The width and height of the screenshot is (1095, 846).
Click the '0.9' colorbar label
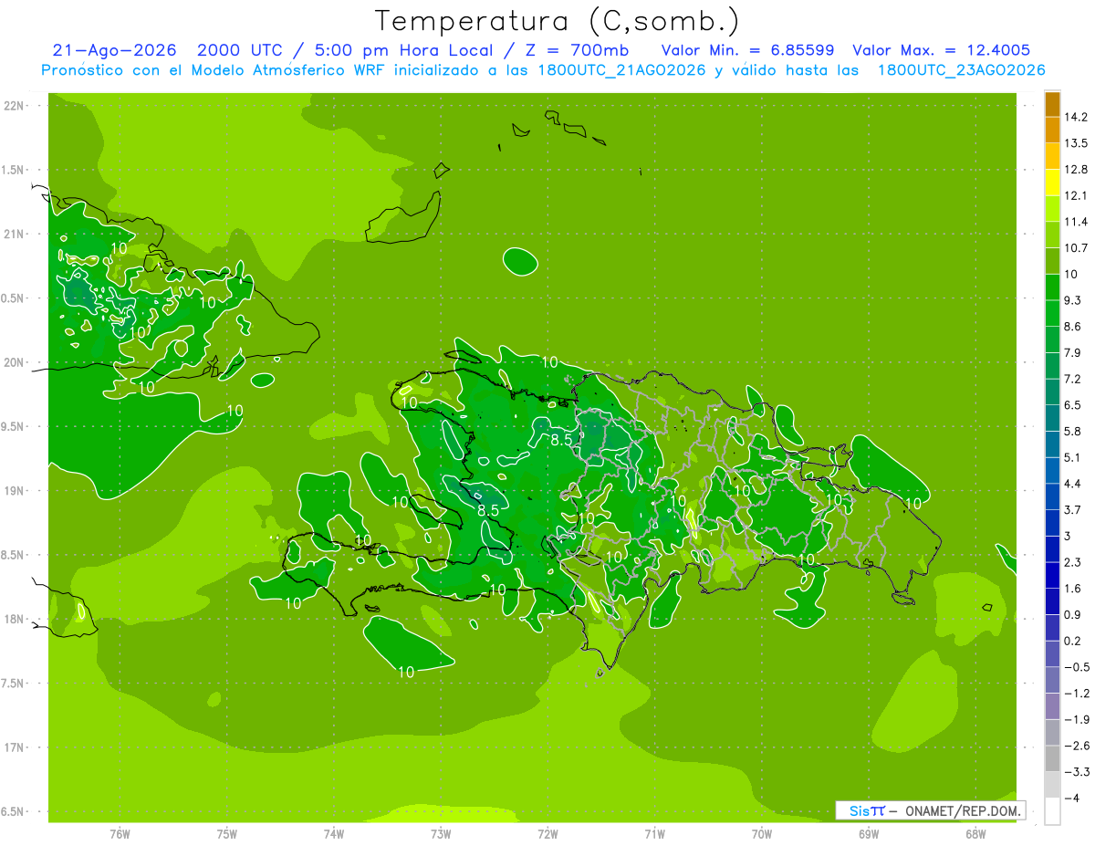[x=1073, y=615]
